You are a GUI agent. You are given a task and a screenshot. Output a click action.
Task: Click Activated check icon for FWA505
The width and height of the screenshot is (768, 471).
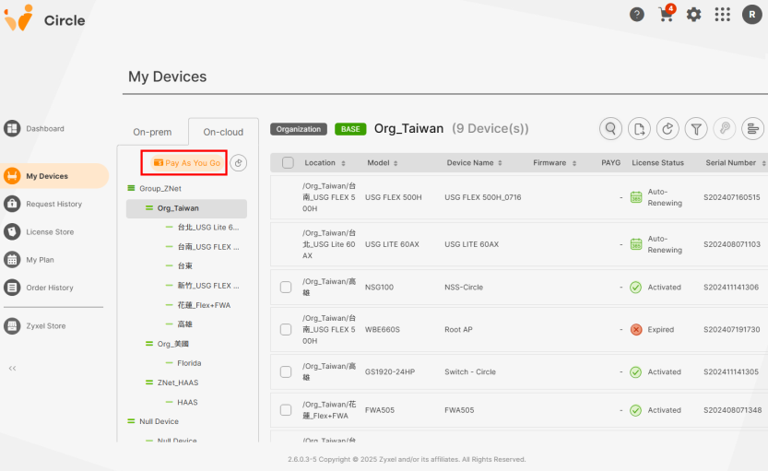click(x=636, y=410)
